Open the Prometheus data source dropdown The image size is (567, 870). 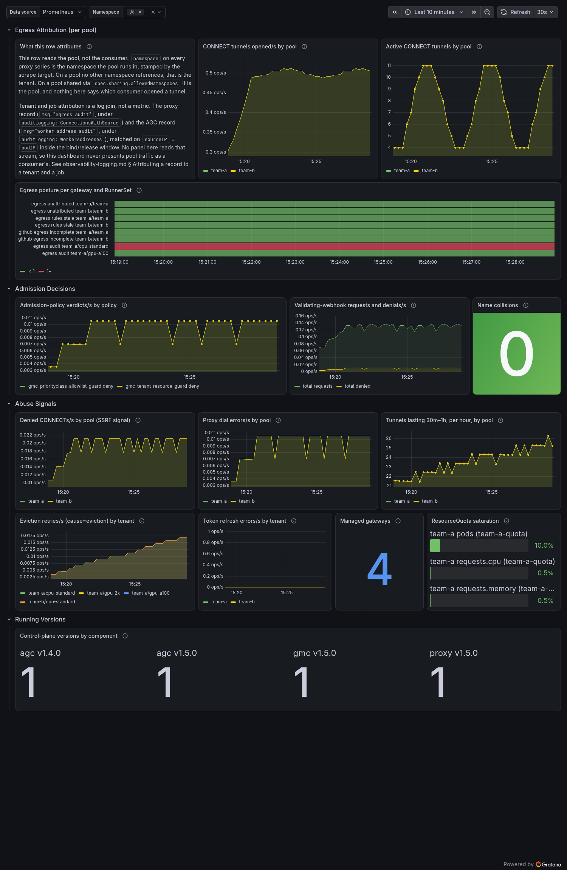[62, 12]
